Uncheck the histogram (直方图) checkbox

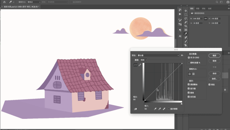(189, 89)
